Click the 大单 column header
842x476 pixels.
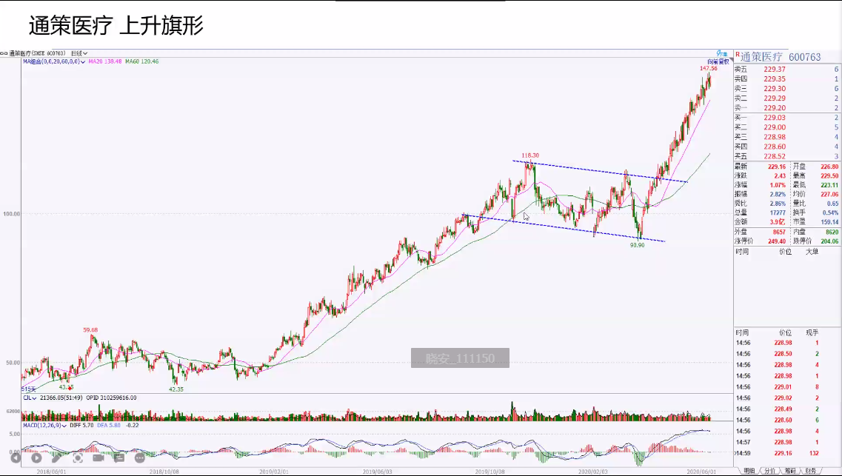[812, 251]
